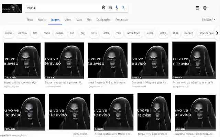Open the Google apps grid icon
This screenshot has width=220, height=137.
(197, 8)
